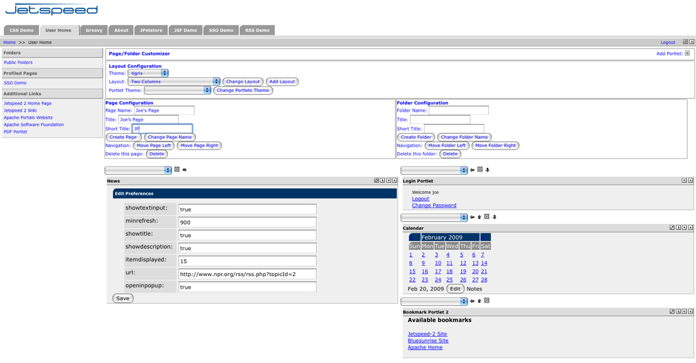Remove the News portlet using X icon

coord(177,170)
